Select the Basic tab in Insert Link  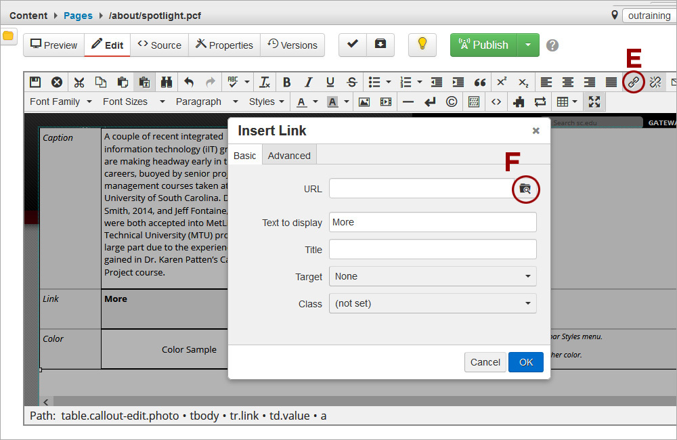tap(245, 156)
